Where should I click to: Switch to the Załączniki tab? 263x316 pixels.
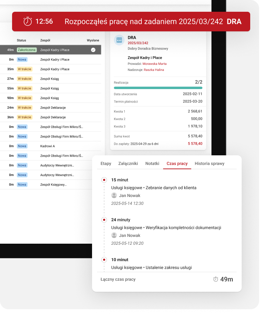point(128,164)
